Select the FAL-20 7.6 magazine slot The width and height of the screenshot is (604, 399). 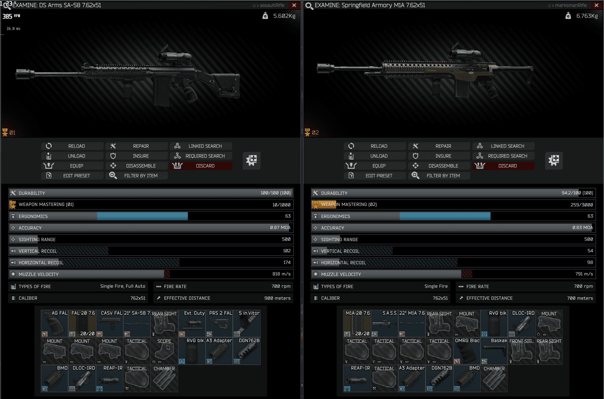tap(82, 323)
